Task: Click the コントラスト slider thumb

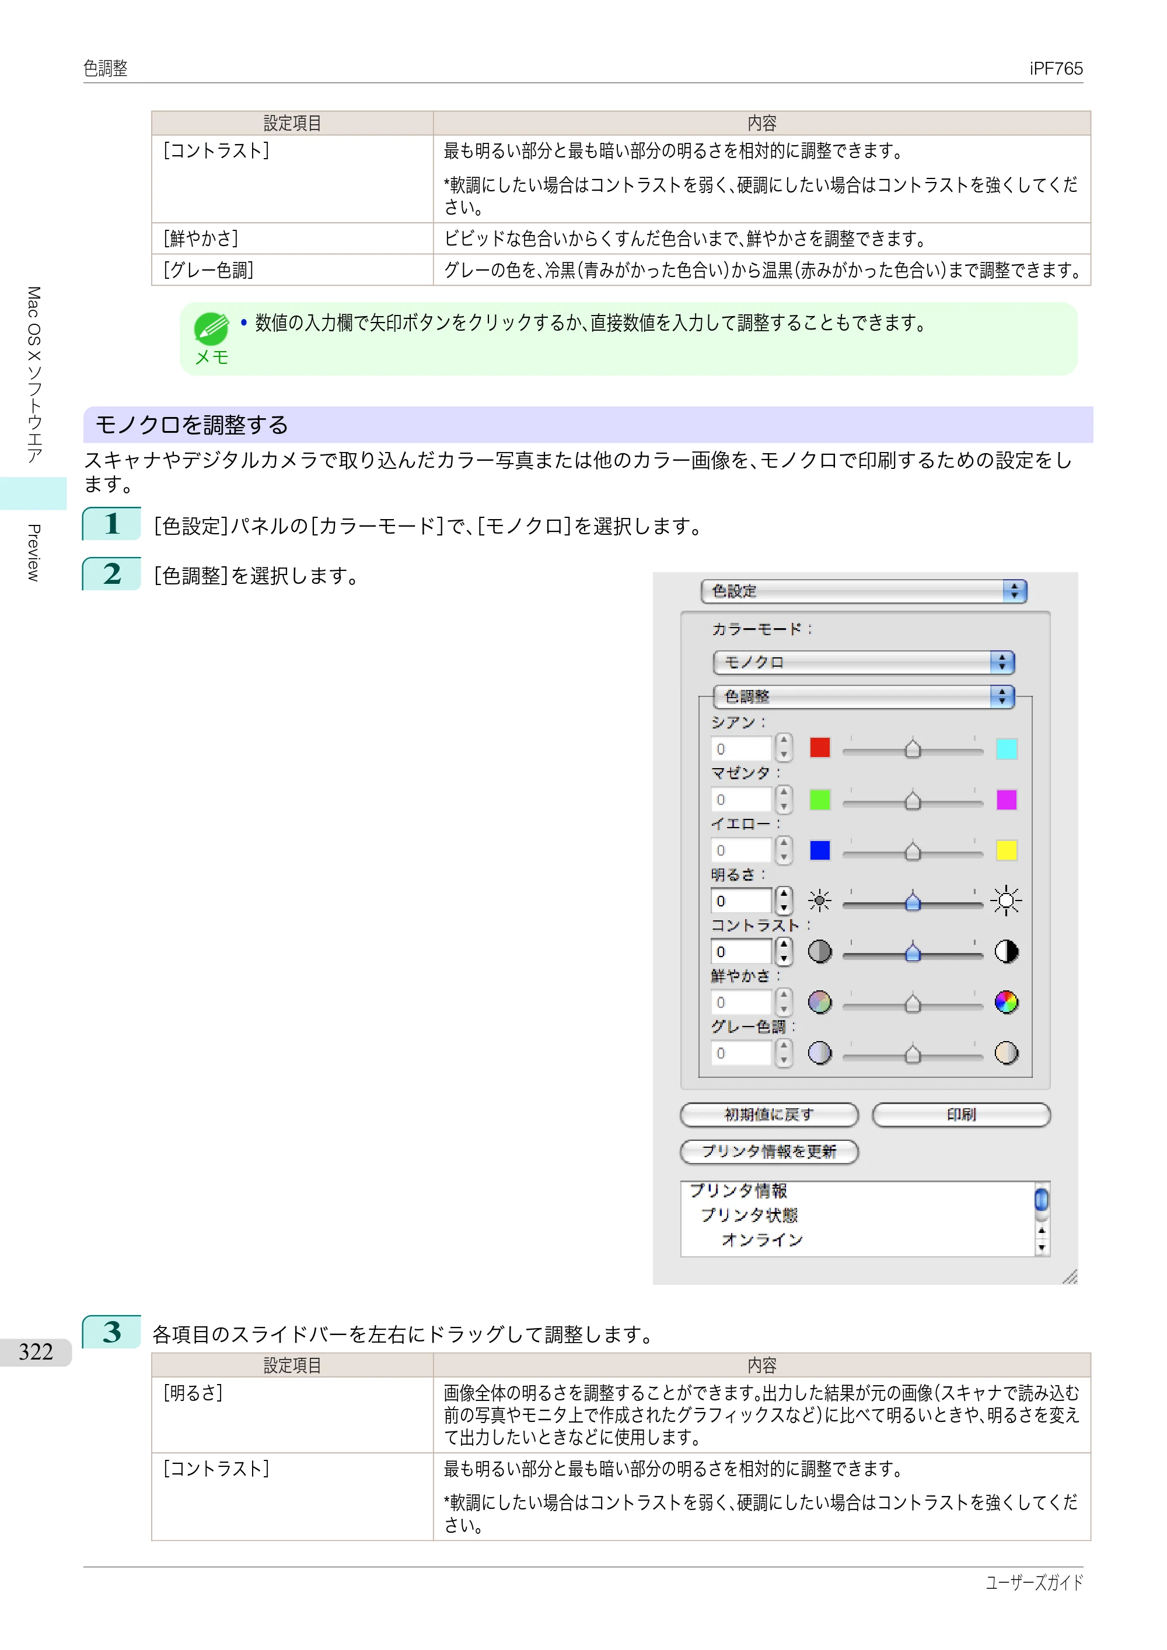Action: [912, 952]
